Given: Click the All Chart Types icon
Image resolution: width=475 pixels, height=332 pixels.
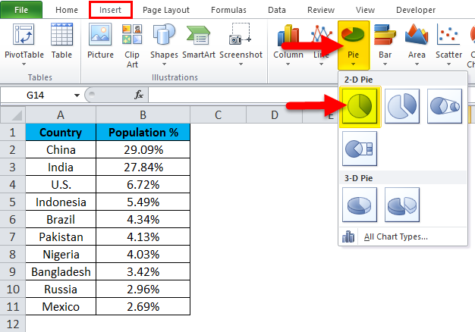Looking at the screenshot, I should coord(348,236).
